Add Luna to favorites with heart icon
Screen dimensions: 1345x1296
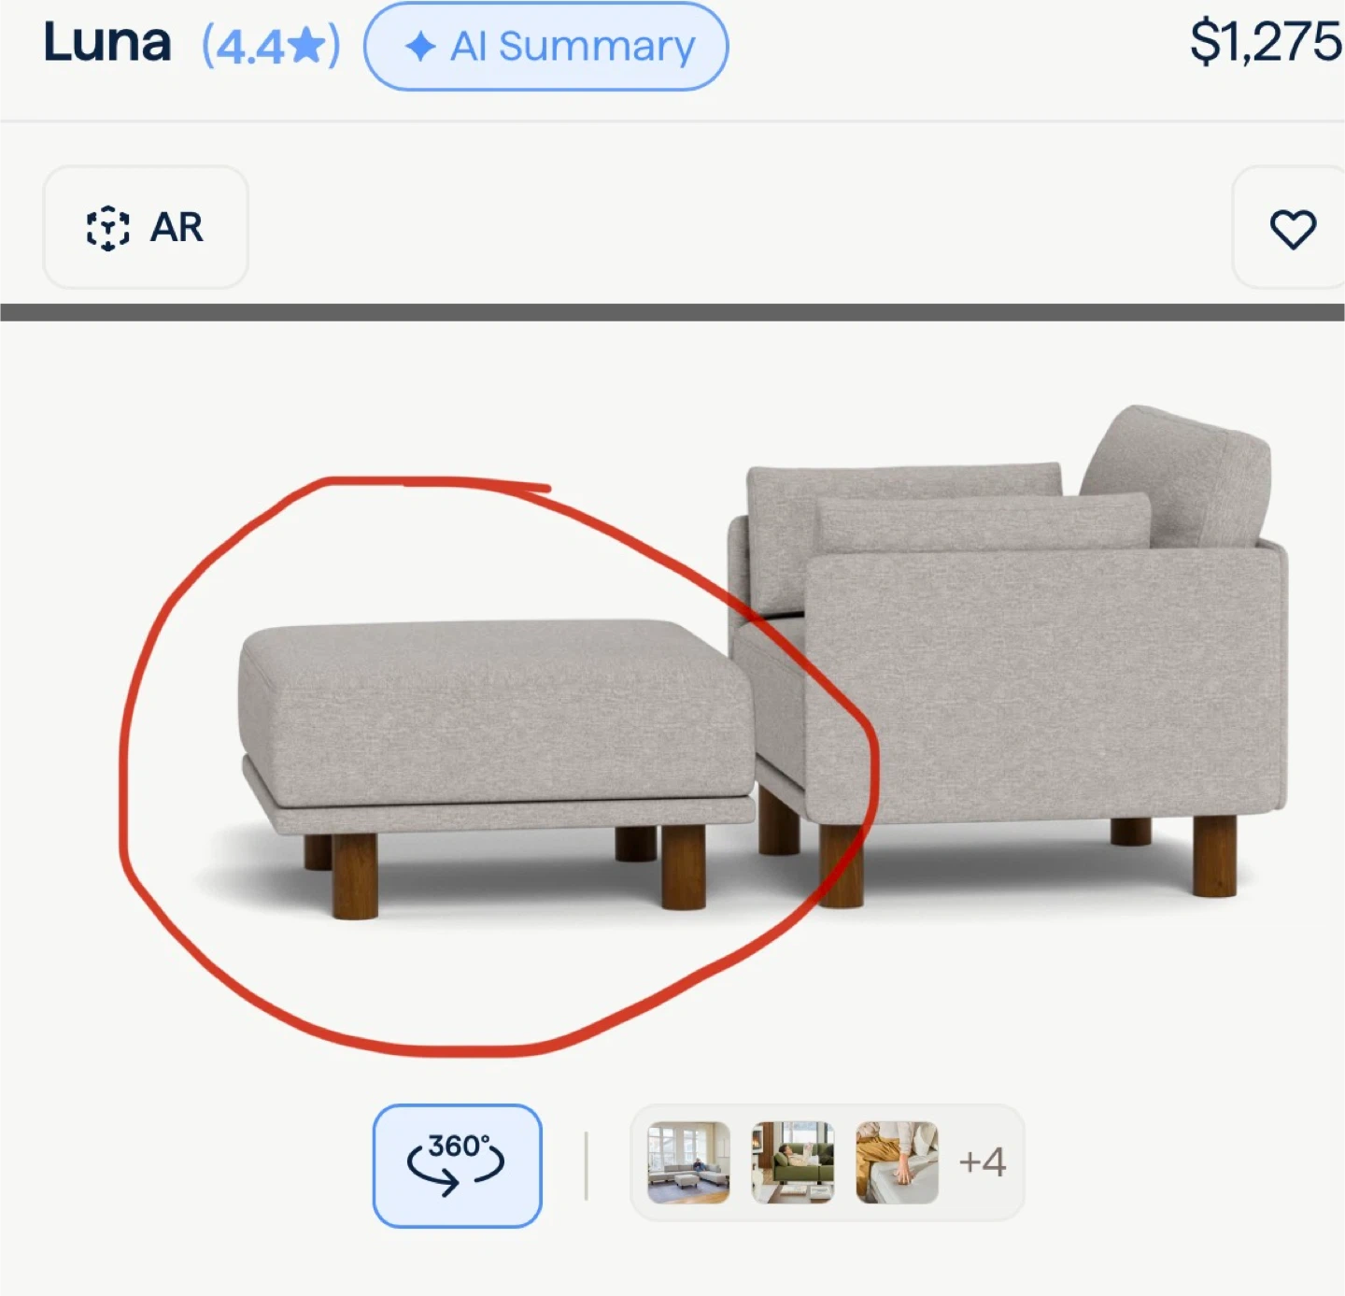[1293, 228]
